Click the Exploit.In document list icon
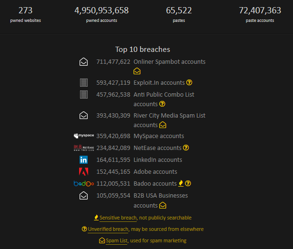 tap(84, 83)
